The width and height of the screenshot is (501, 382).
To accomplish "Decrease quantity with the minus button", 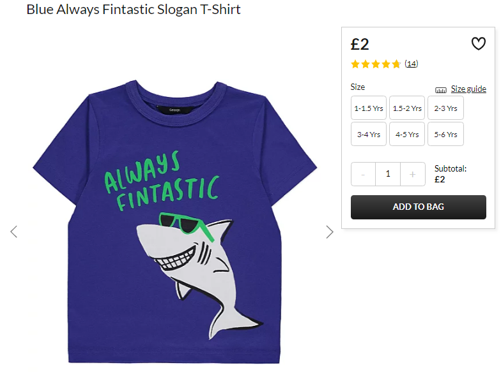I will pyautogui.click(x=363, y=174).
